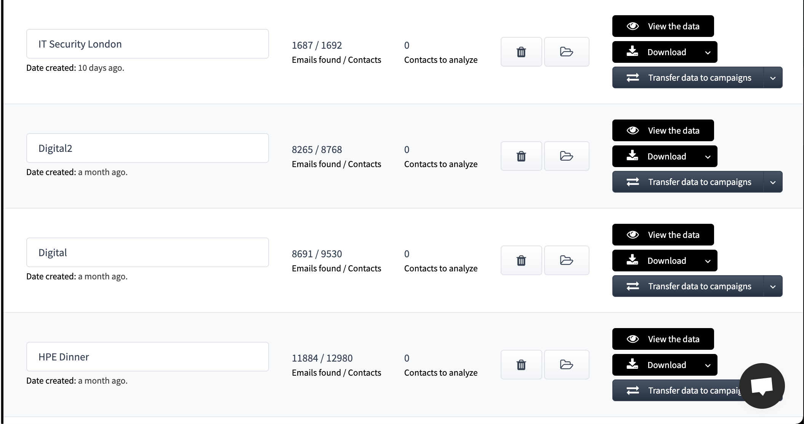Transfer Digital list data to campaigns

click(x=688, y=286)
